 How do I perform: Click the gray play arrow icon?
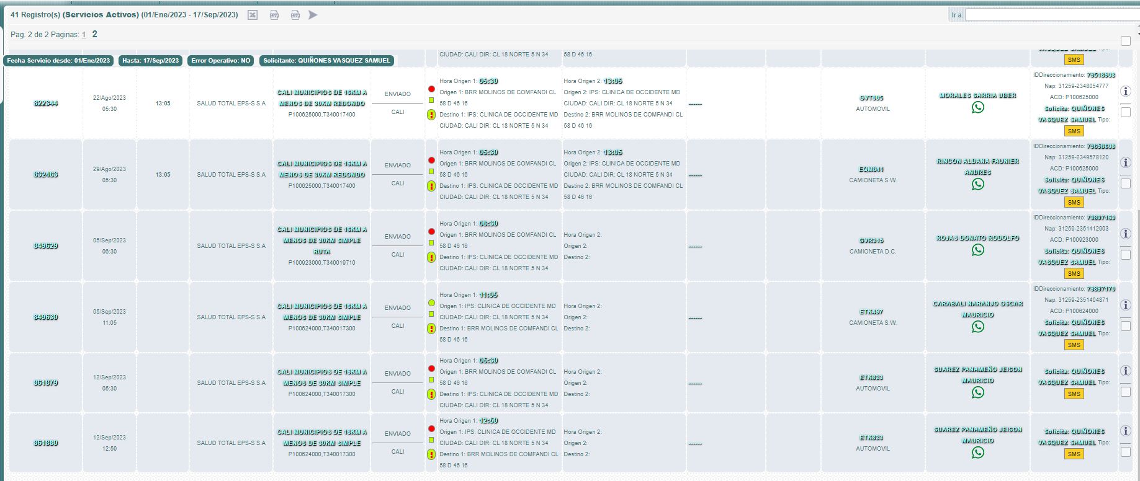(x=313, y=15)
